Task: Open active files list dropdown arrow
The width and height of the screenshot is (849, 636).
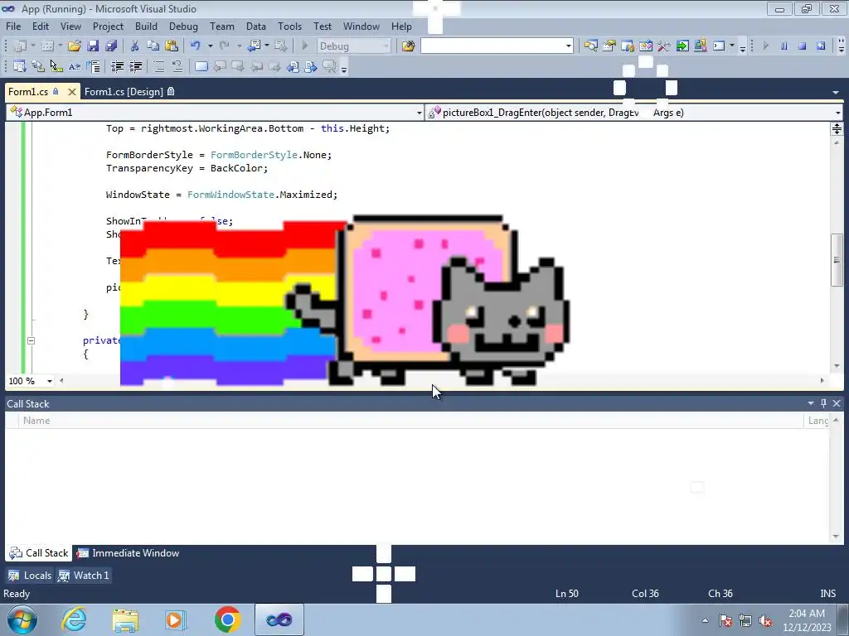Action: [x=836, y=92]
